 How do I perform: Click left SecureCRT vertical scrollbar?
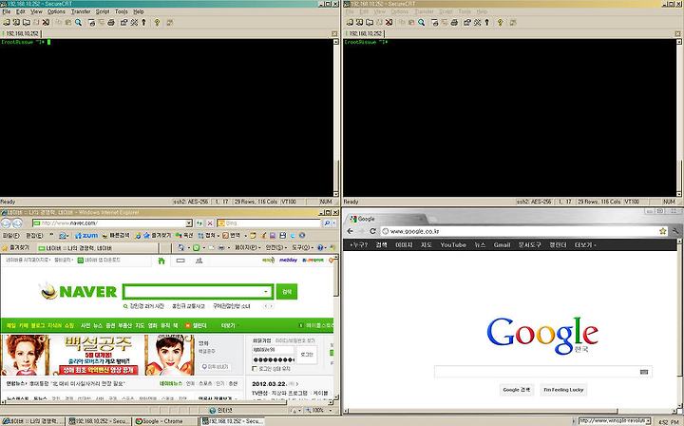pos(336,118)
